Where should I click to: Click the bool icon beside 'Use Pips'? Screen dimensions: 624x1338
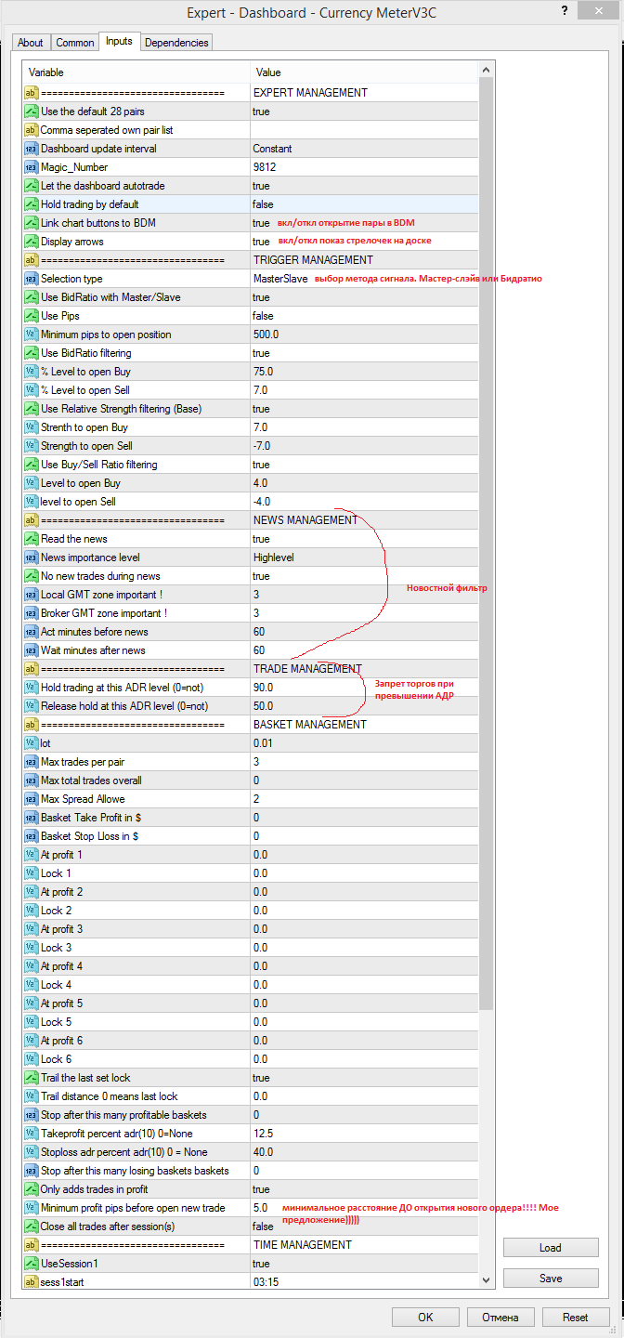31,316
